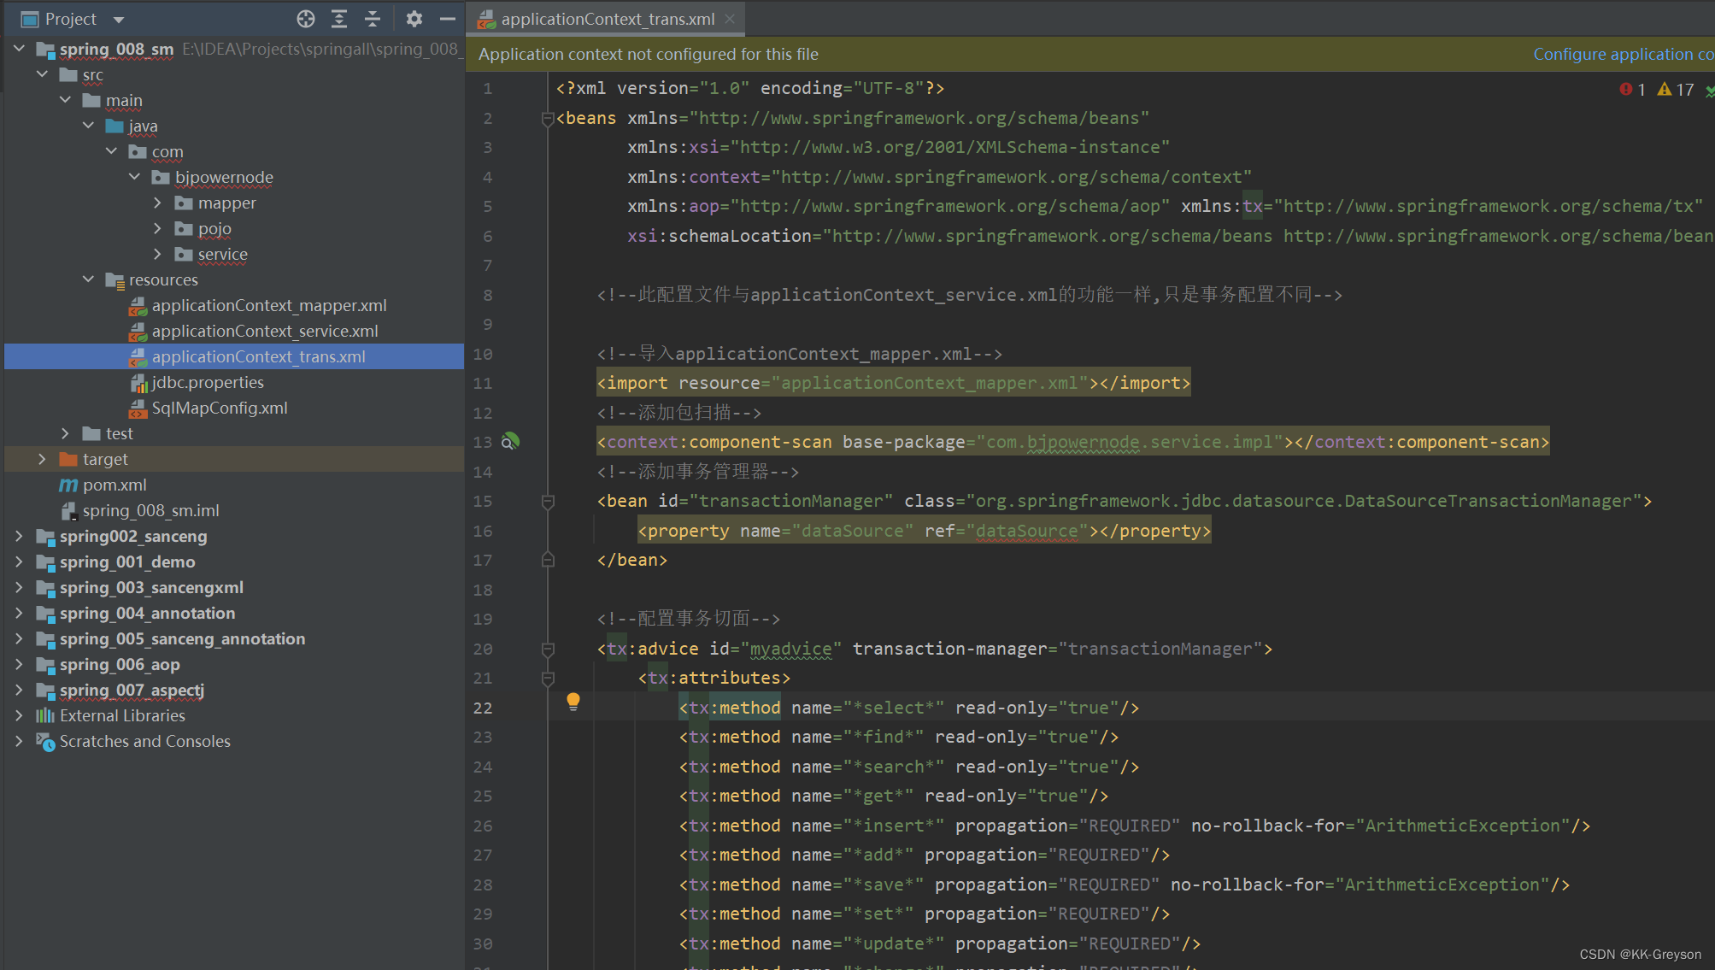Collapse the resources folder
The image size is (1715, 970).
[88, 279]
